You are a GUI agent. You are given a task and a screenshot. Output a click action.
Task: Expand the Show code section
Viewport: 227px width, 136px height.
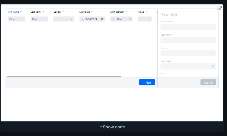pyautogui.click(x=112, y=127)
